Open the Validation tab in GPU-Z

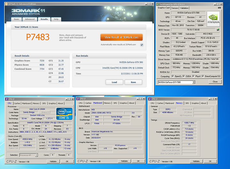click(184, 8)
